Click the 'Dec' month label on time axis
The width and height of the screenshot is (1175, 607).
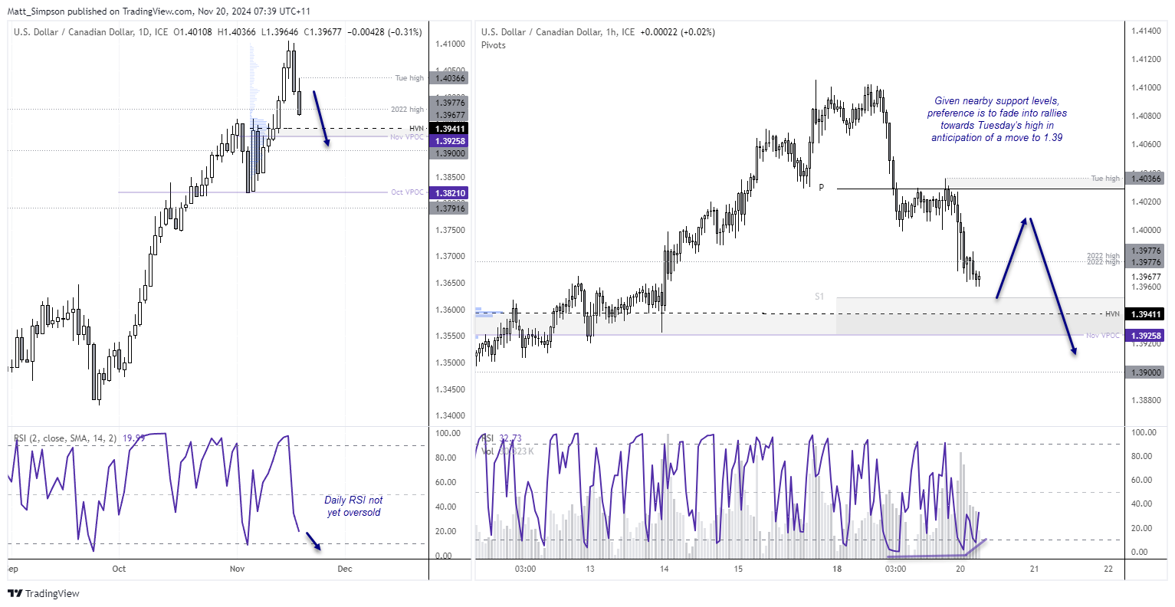tap(345, 569)
